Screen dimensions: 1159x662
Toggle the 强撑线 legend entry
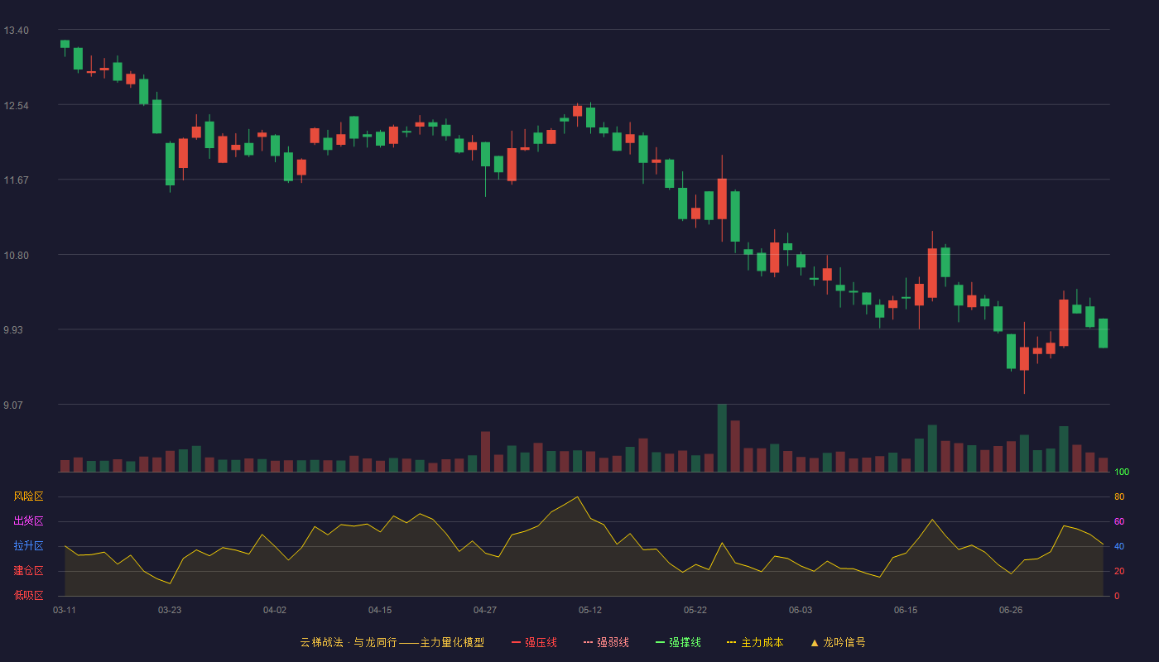click(678, 642)
